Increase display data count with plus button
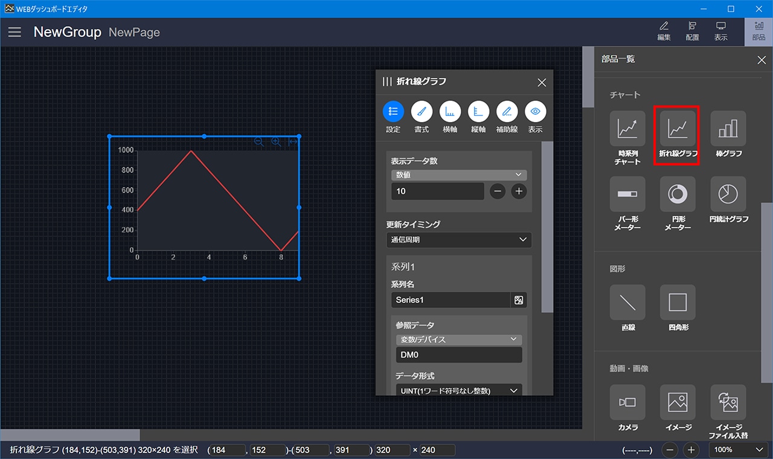This screenshot has height=459, width=773. tap(518, 191)
